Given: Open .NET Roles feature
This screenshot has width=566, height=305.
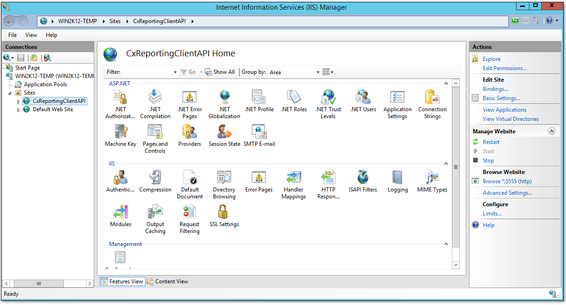Looking at the screenshot, I should [x=294, y=101].
